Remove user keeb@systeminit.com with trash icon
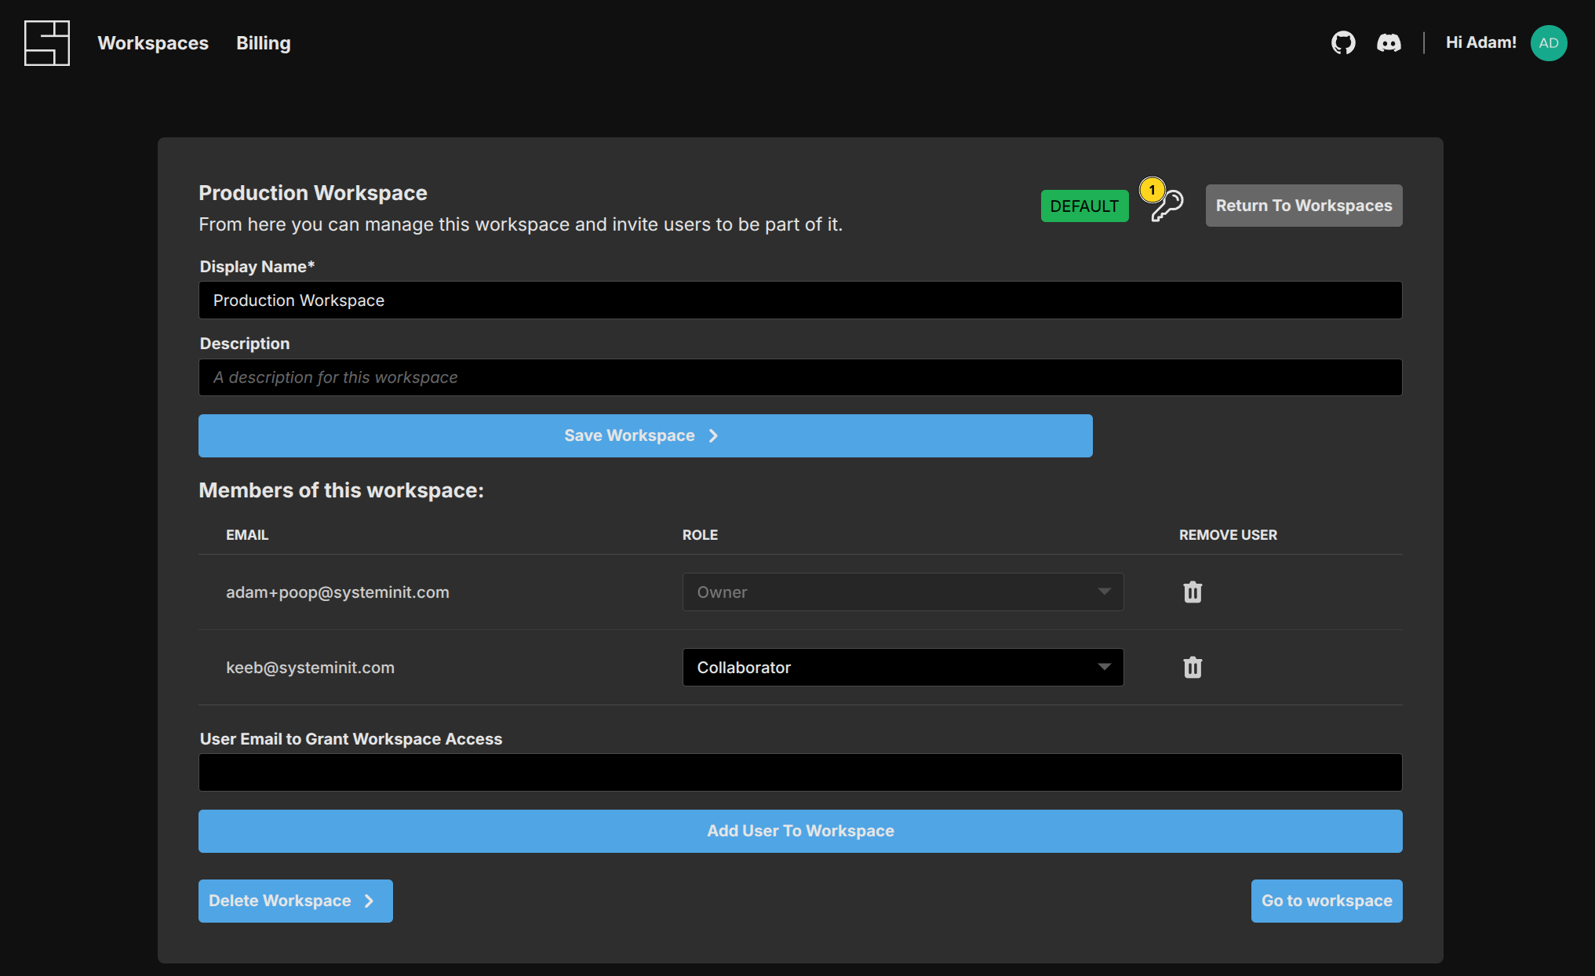Image resolution: width=1595 pixels, height=976 pixels. 1193,668
